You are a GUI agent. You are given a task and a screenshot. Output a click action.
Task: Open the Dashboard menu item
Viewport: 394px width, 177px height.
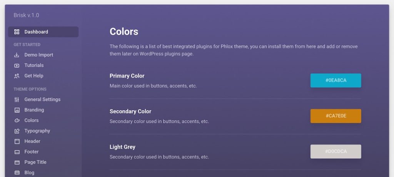[43, 32]
